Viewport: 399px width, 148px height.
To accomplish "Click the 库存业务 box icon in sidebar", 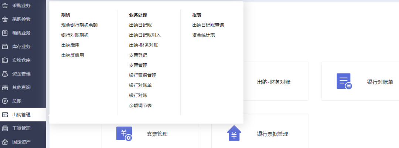I will point(5,47).
